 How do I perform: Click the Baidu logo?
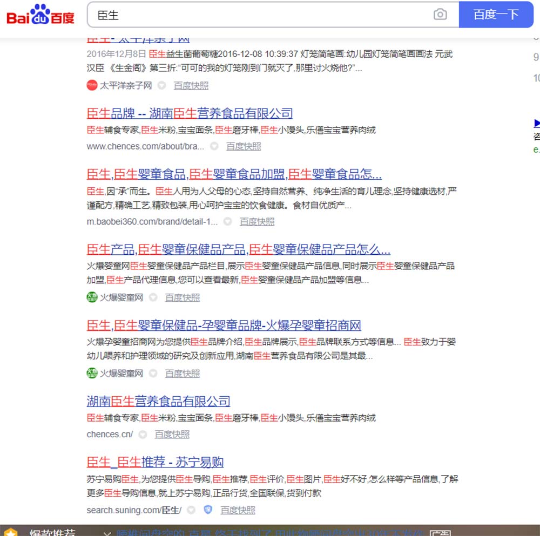[40, 15]
